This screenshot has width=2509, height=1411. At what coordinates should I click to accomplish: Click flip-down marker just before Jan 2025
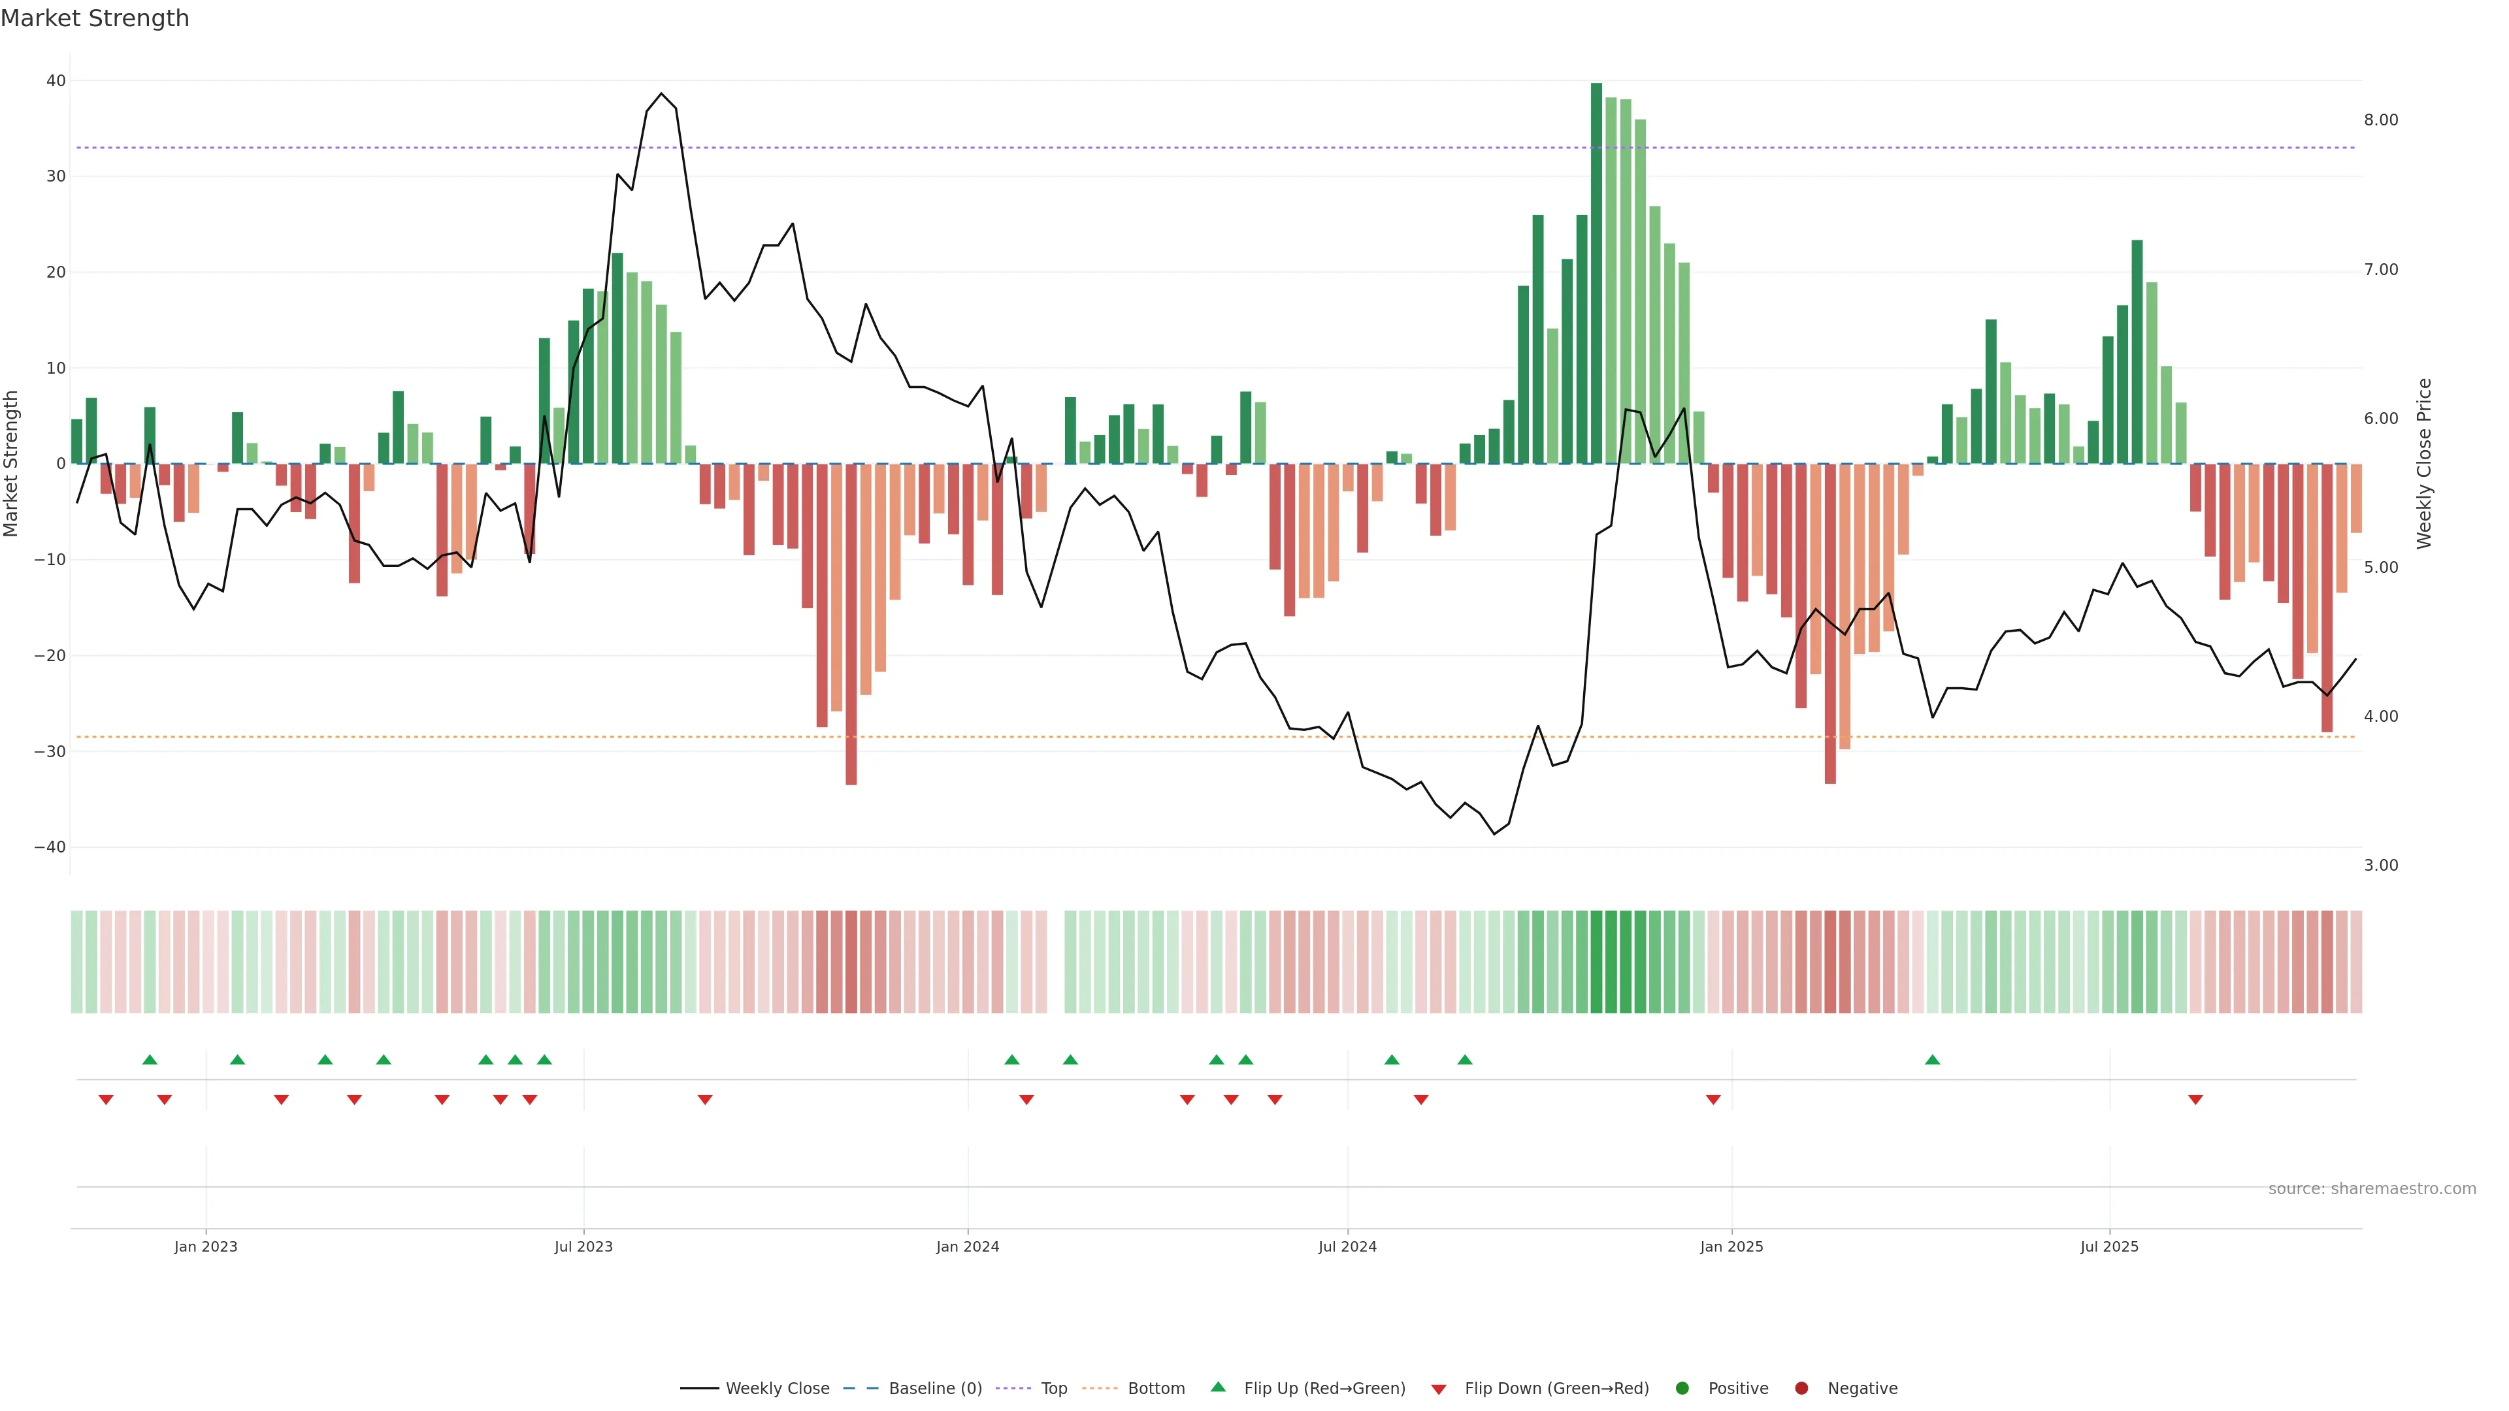click(1713, 1099)
